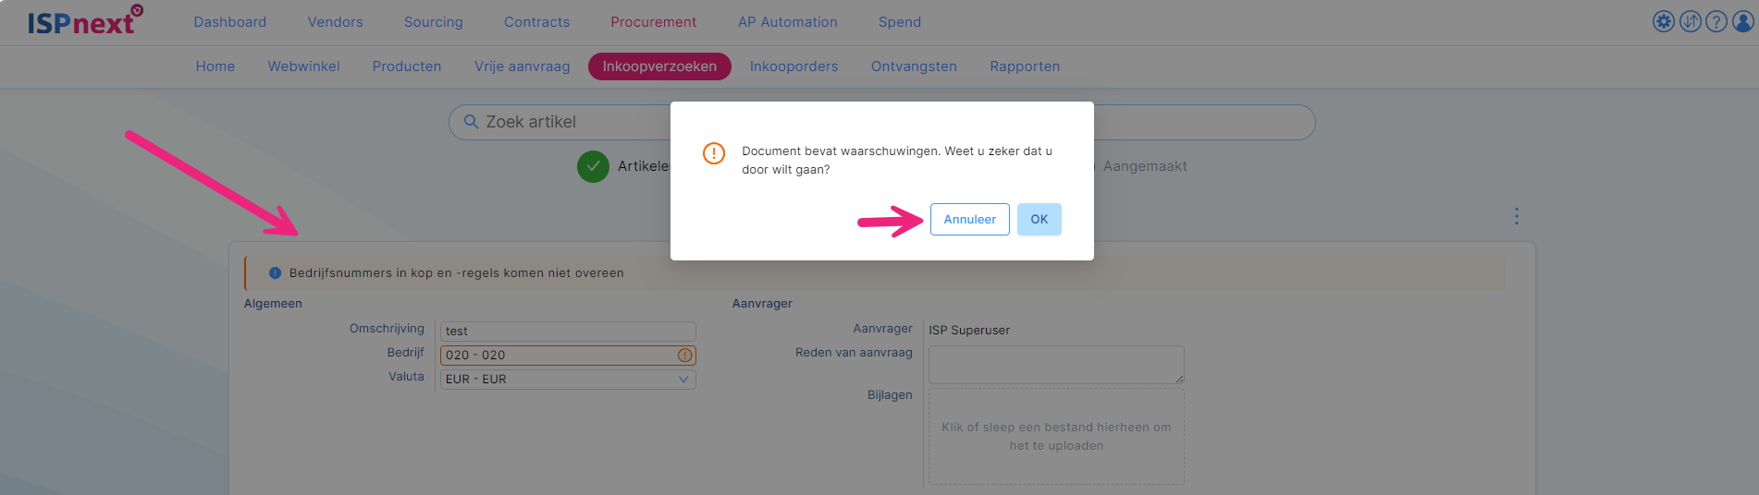Open the user profile icon
1759x495 pixels.
(x=1743, y=21)
